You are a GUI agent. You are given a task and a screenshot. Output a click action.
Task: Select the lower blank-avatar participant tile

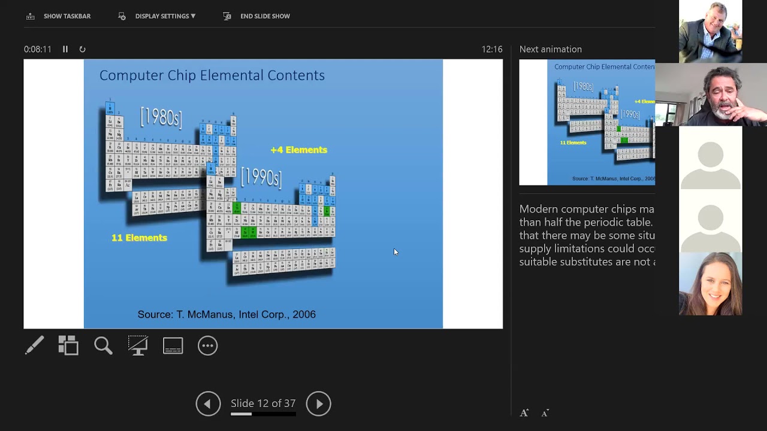click(x=711, y=221)
